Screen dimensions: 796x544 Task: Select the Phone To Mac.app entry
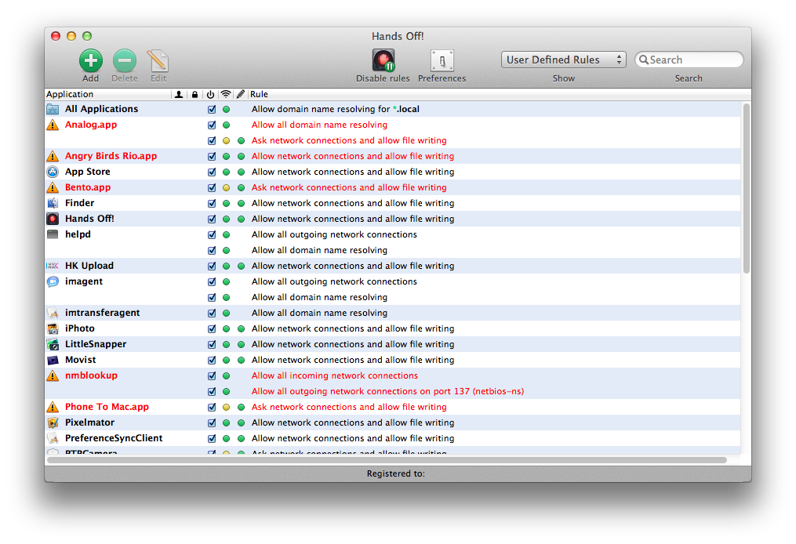(x=107, y=407)
